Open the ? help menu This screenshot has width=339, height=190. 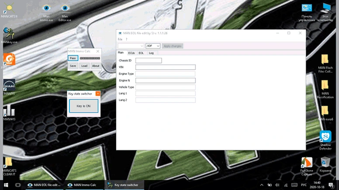pyautogui.click(x=127, y=40)
